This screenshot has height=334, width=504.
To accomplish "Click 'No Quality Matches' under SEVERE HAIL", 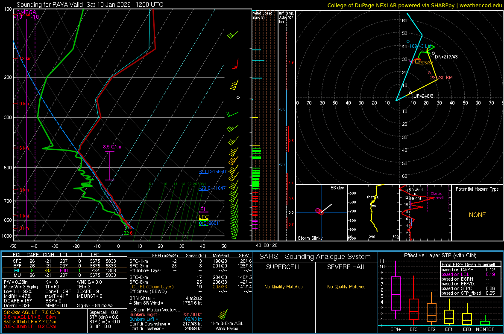I will click(346, 287).
